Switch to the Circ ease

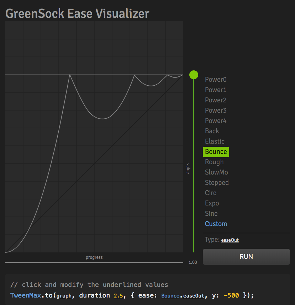pos(211,193)
